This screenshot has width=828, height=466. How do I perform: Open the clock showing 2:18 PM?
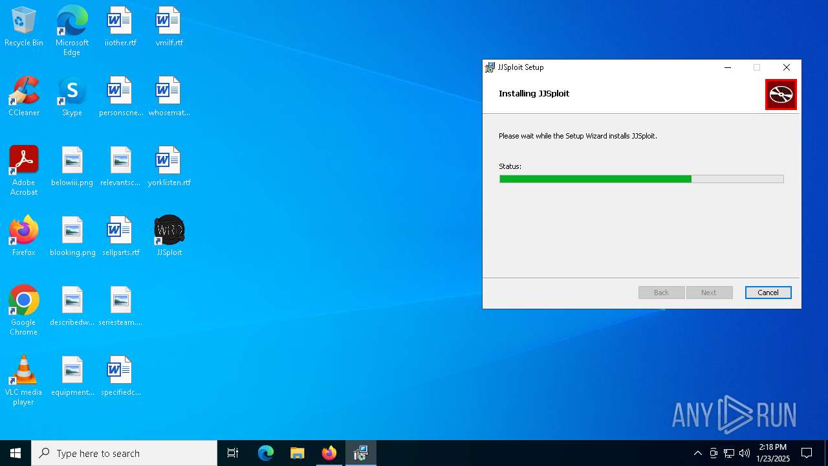click(773, 453)
